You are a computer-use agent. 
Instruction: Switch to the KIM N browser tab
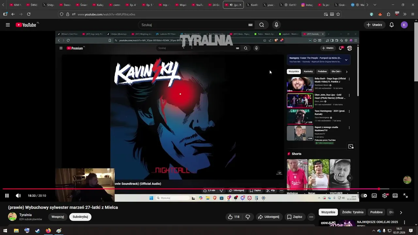[16, 5]
